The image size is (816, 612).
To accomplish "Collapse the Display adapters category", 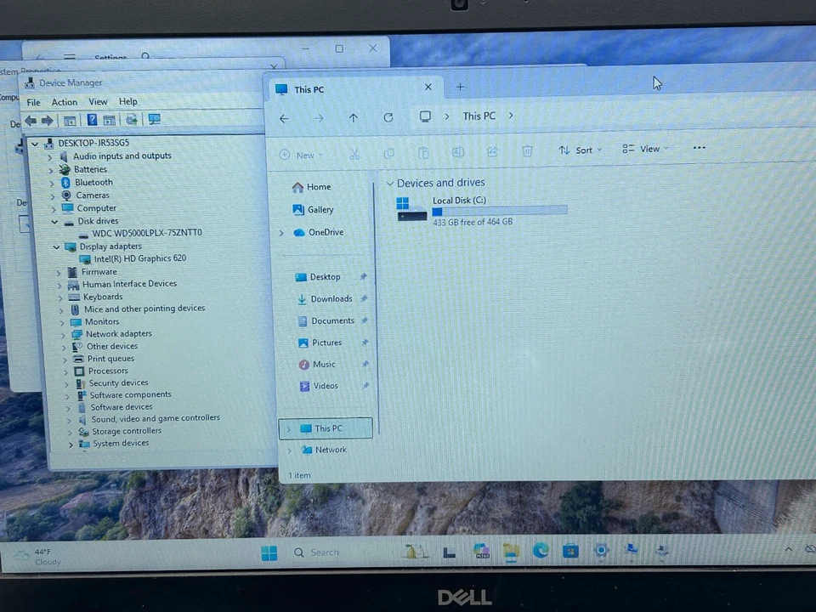I will pos(56,247).
